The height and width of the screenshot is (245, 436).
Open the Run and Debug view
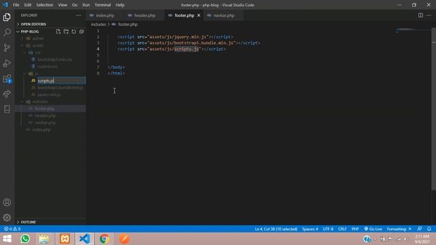7,63
